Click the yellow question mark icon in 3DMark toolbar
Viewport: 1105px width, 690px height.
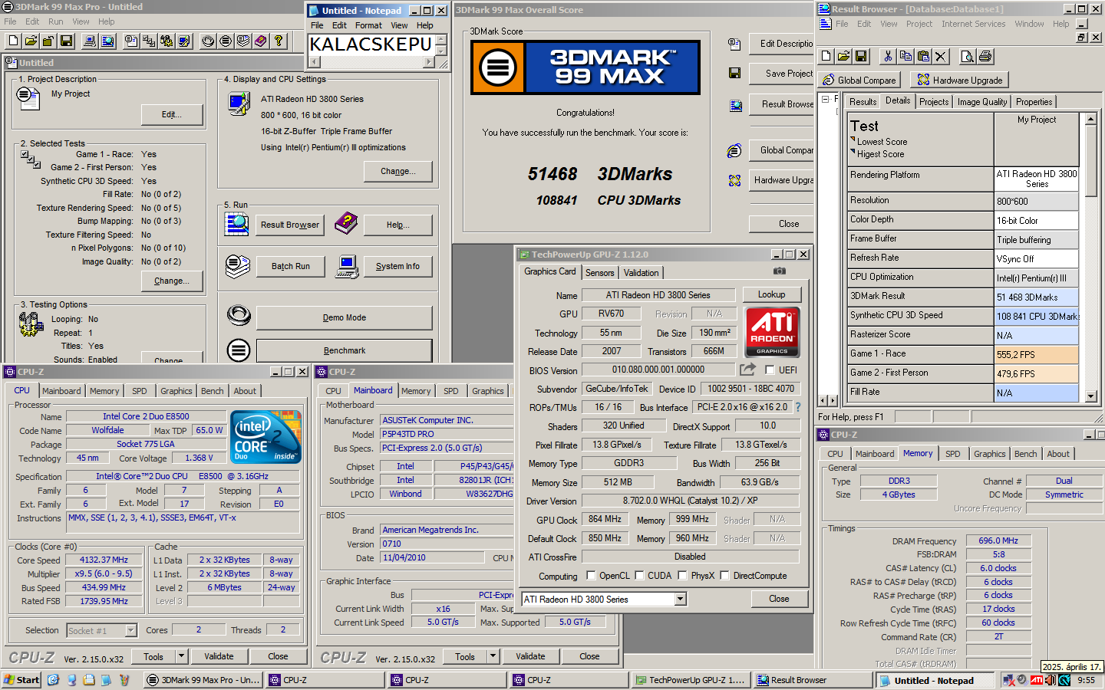279,41
